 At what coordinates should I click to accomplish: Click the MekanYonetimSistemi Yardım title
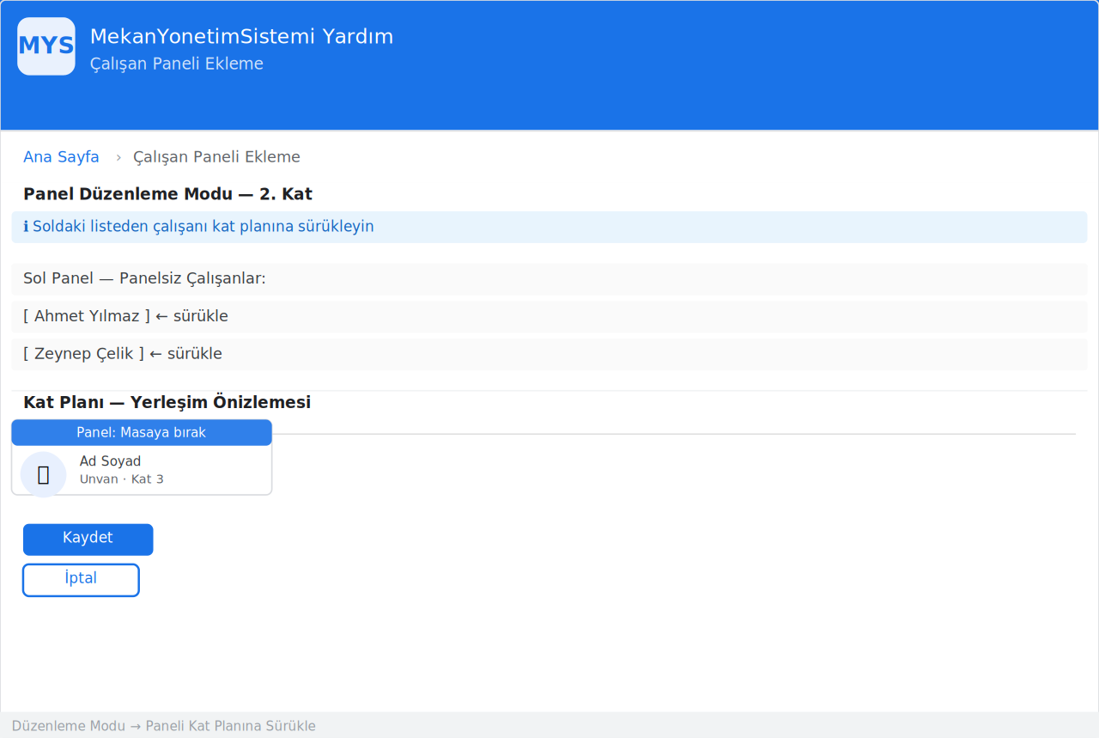click(241, 37)
